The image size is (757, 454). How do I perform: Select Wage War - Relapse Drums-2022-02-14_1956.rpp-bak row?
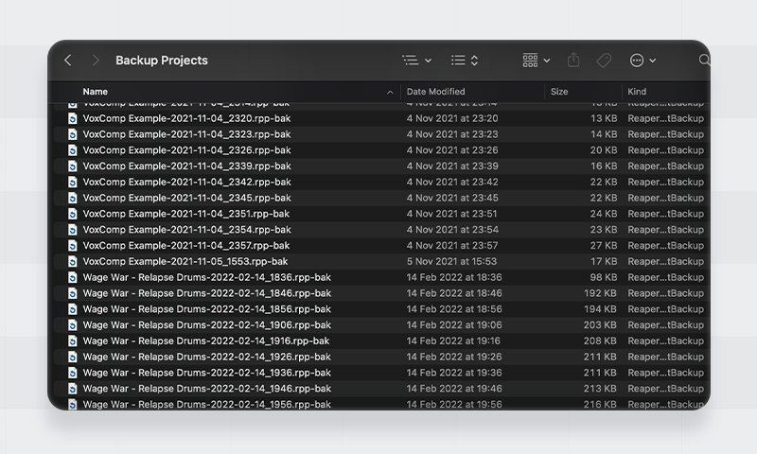pyautogui.click(x=381, y=404)
